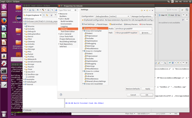The width and height of the screenshot is (192, 118).
Task: Expand the Task Repository category
Action: 59,44
